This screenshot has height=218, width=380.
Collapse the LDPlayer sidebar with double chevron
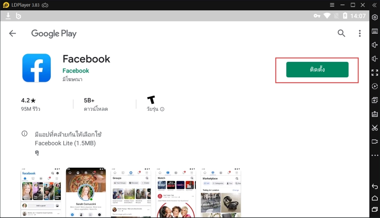(374, 5)
